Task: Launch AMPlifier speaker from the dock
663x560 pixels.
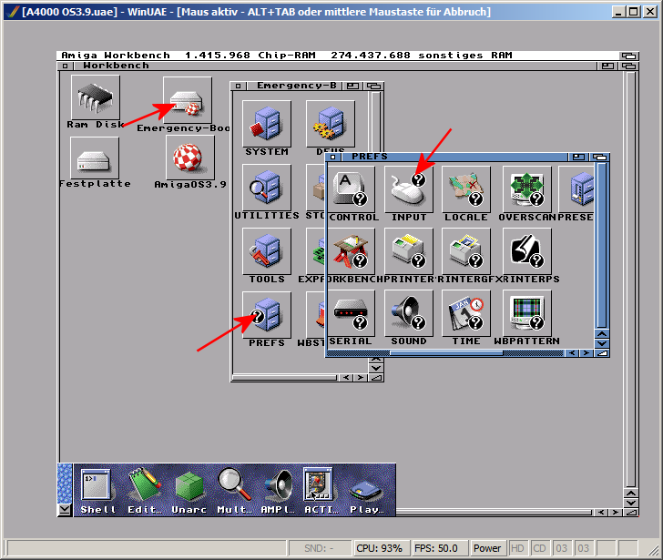Action: 278,490
